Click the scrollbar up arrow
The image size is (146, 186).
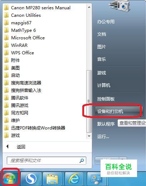(89, 7)
